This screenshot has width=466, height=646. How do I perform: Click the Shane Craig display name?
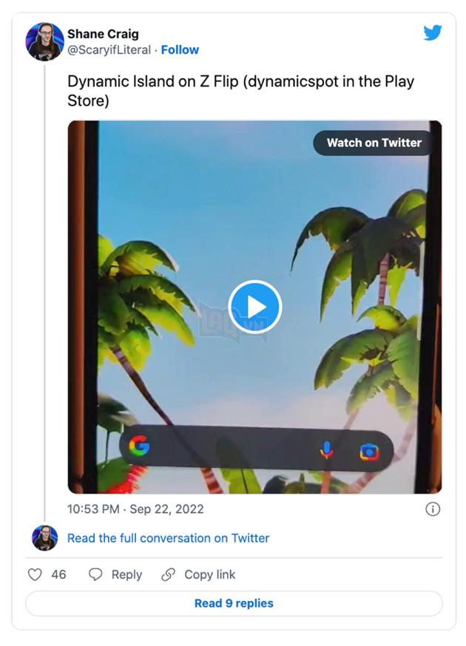click(x=103, y=34)
